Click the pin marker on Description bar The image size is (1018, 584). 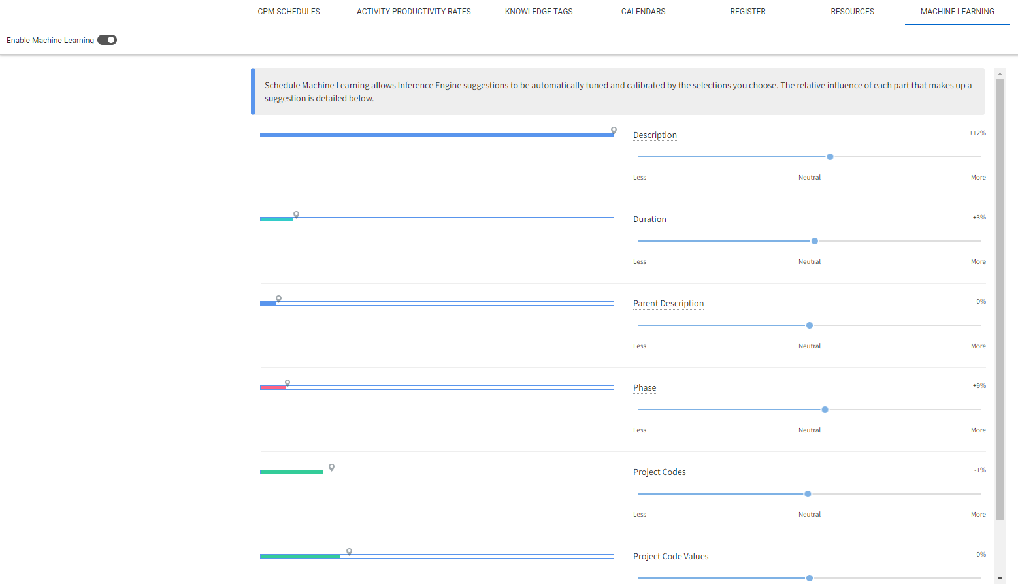pos(614,130)
